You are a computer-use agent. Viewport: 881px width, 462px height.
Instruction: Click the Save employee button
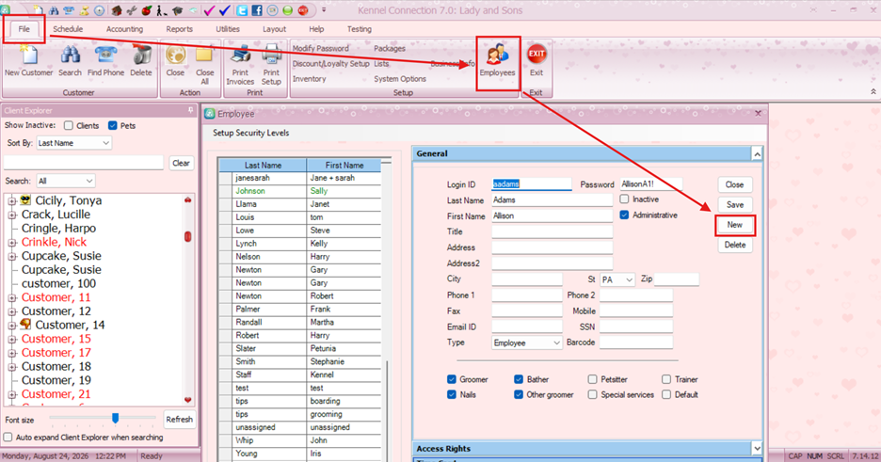[x=735, y=205]
